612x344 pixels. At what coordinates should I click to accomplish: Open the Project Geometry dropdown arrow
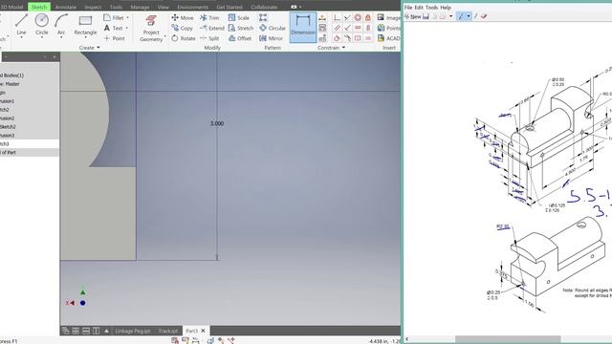point(165,36)
